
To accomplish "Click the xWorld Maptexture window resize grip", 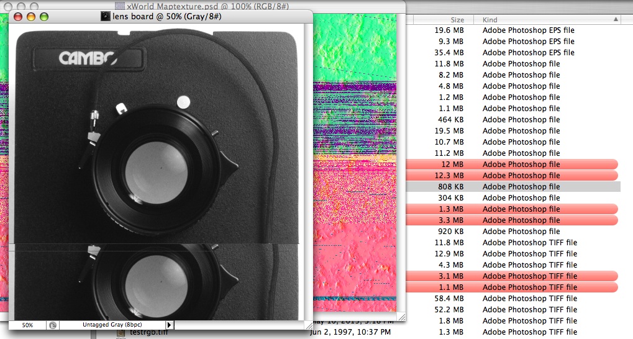I will coord(402,317).
